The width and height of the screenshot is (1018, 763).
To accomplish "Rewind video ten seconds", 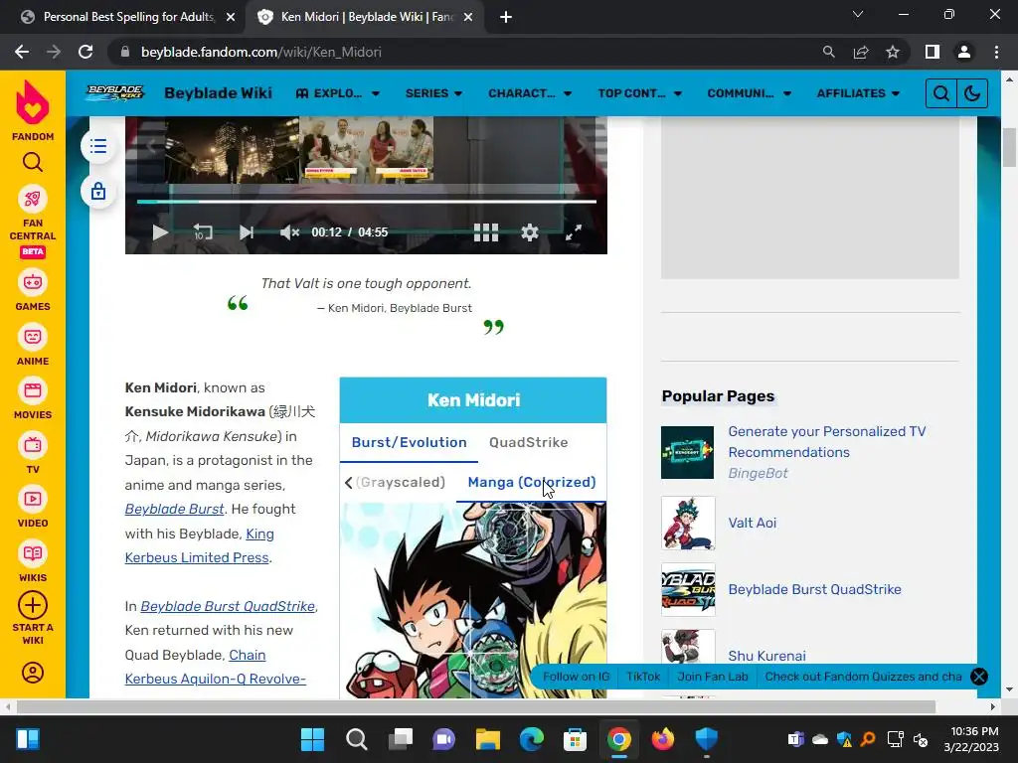I will pos(203,232).
